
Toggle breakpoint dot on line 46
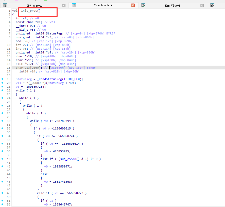point(3,181)
